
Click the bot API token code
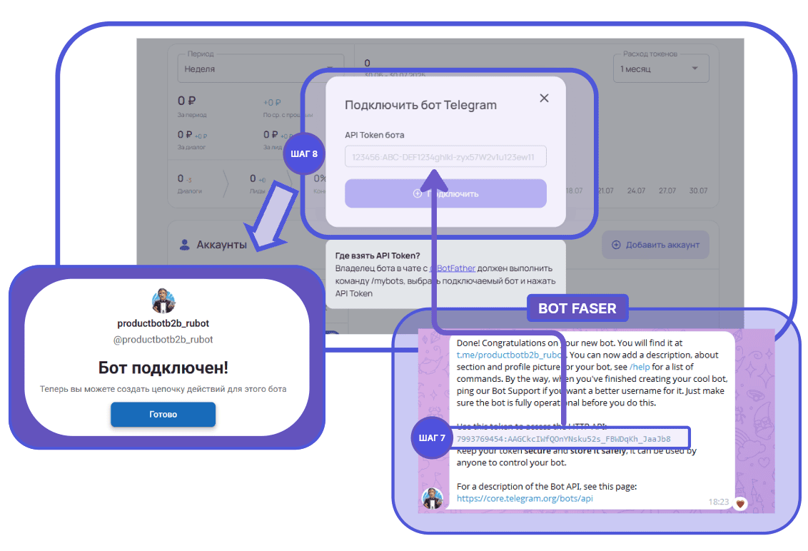pyautogui.click(x=563, y=438)
